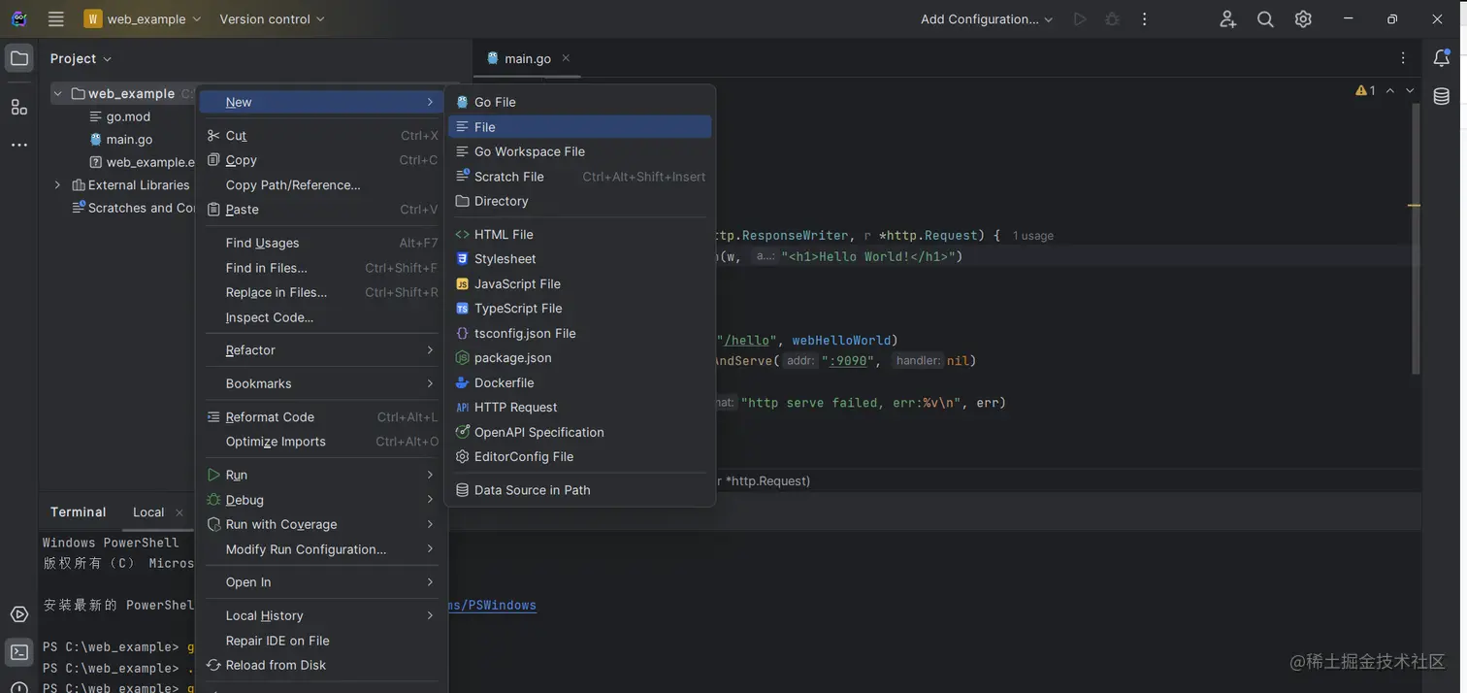Open the Terminal tool window icon

pyautogui.click(x=19, y=652)
